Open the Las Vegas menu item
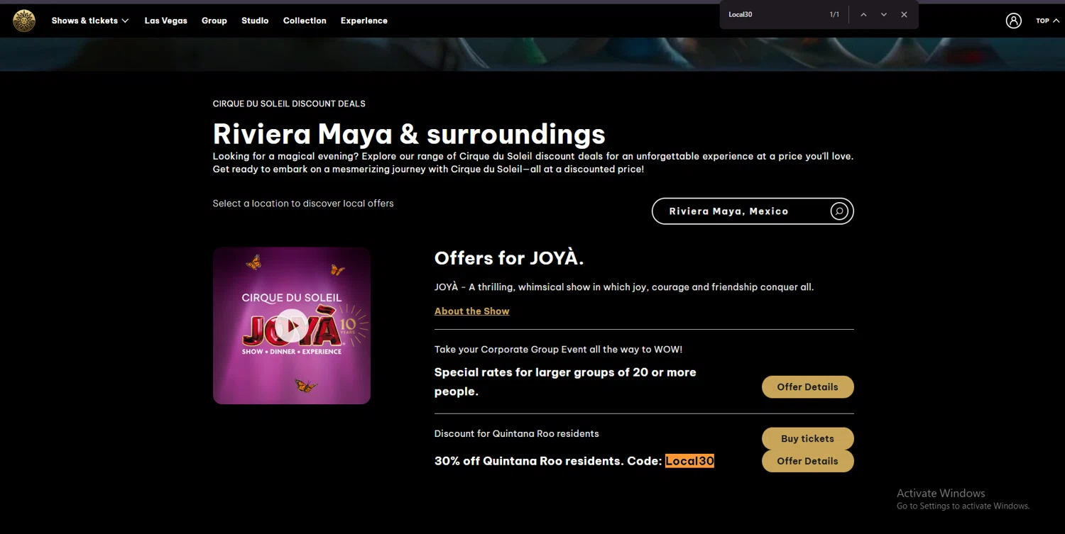Viewport: 1065px width, 534px height. coord(166,21)
